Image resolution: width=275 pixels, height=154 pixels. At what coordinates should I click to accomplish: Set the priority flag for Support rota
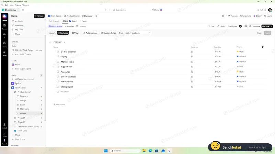click(x=238, y=66)
